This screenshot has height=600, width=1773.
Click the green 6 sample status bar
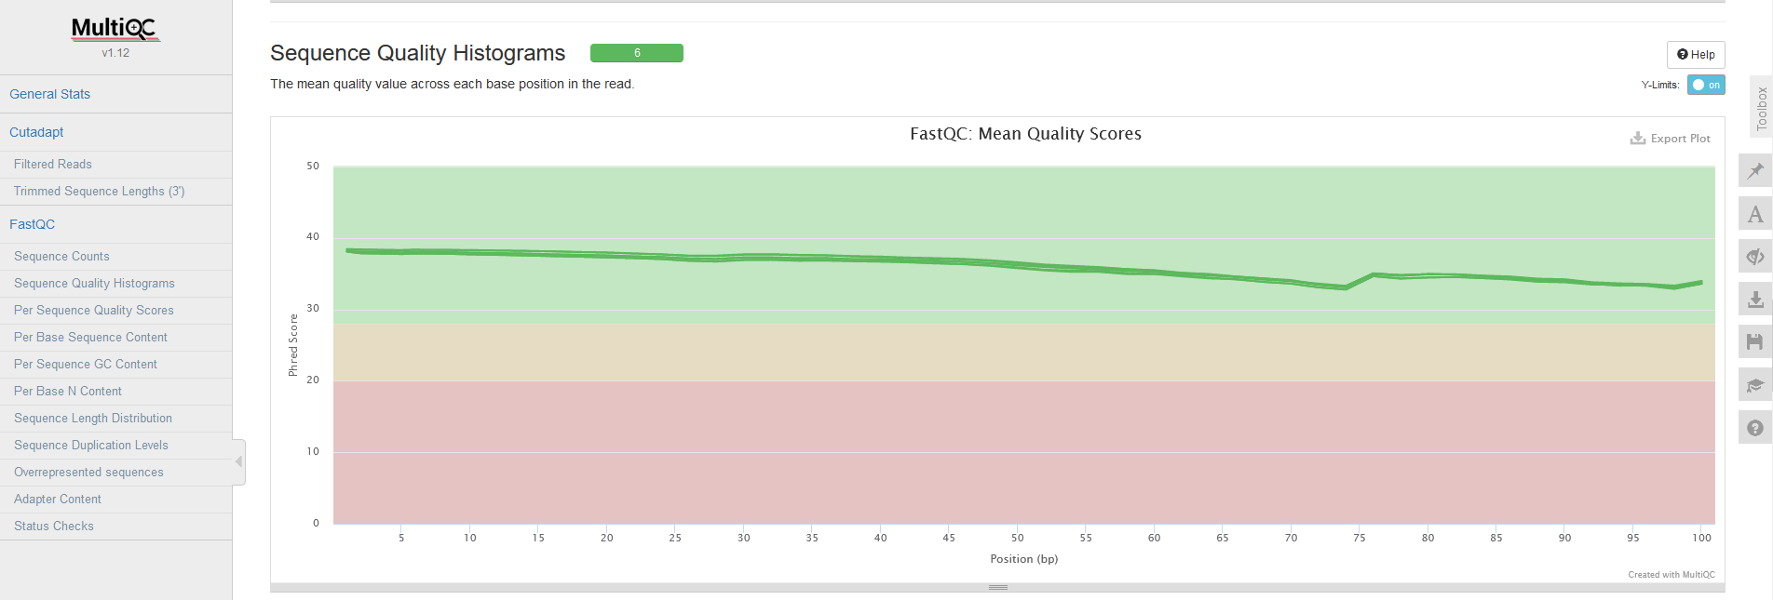(x=637, y=53)
